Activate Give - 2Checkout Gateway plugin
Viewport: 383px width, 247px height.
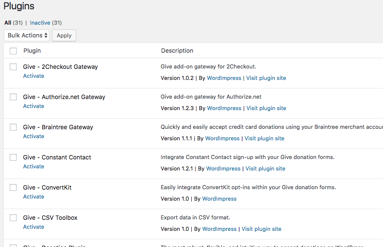click(34, 76)
